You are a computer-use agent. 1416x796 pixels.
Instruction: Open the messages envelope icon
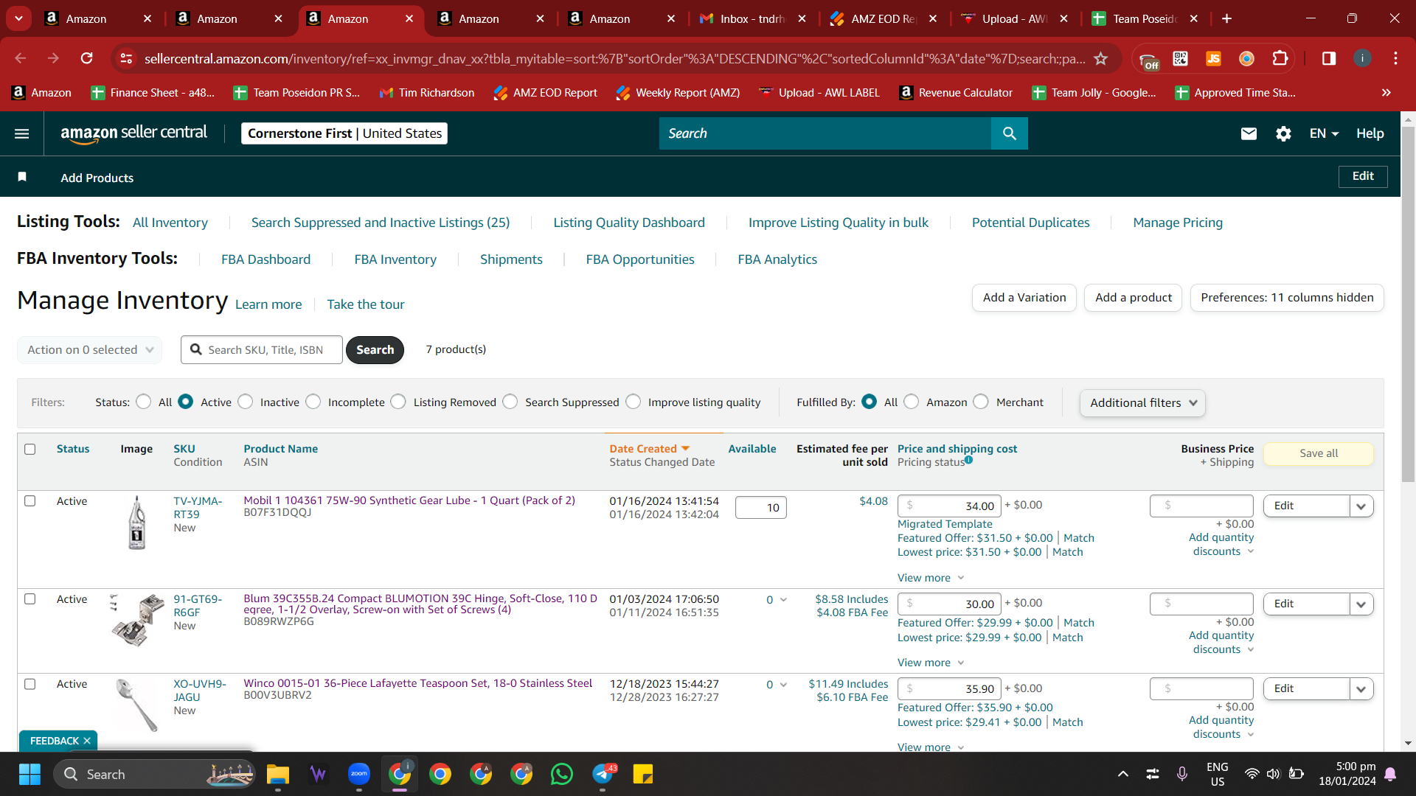coord(1249,133)
